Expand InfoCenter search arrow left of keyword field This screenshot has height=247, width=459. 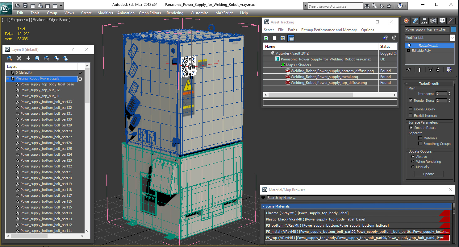306,6
